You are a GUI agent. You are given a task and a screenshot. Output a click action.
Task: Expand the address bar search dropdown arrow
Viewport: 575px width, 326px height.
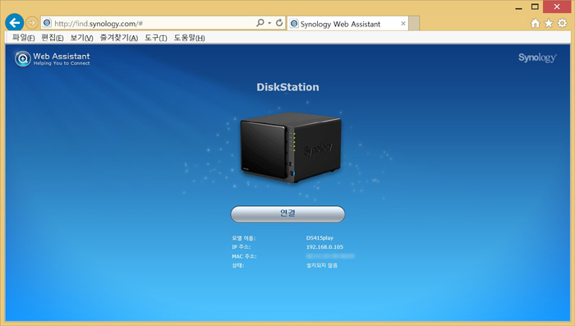click(269, 23)
